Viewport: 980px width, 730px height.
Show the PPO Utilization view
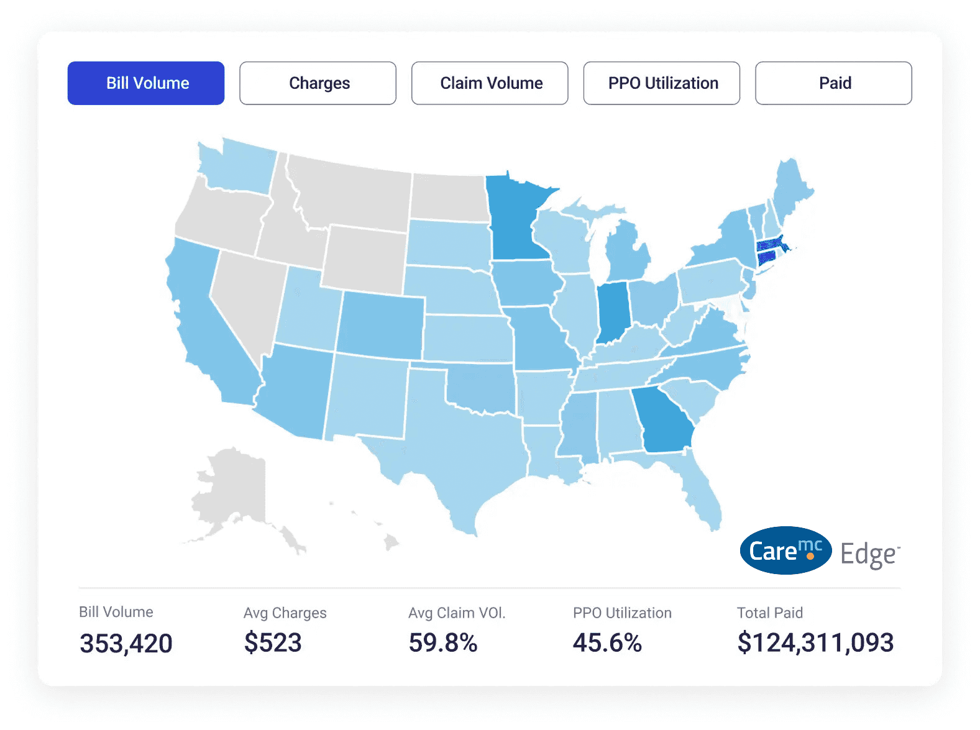pyautogui.click(x=661, y=83)
